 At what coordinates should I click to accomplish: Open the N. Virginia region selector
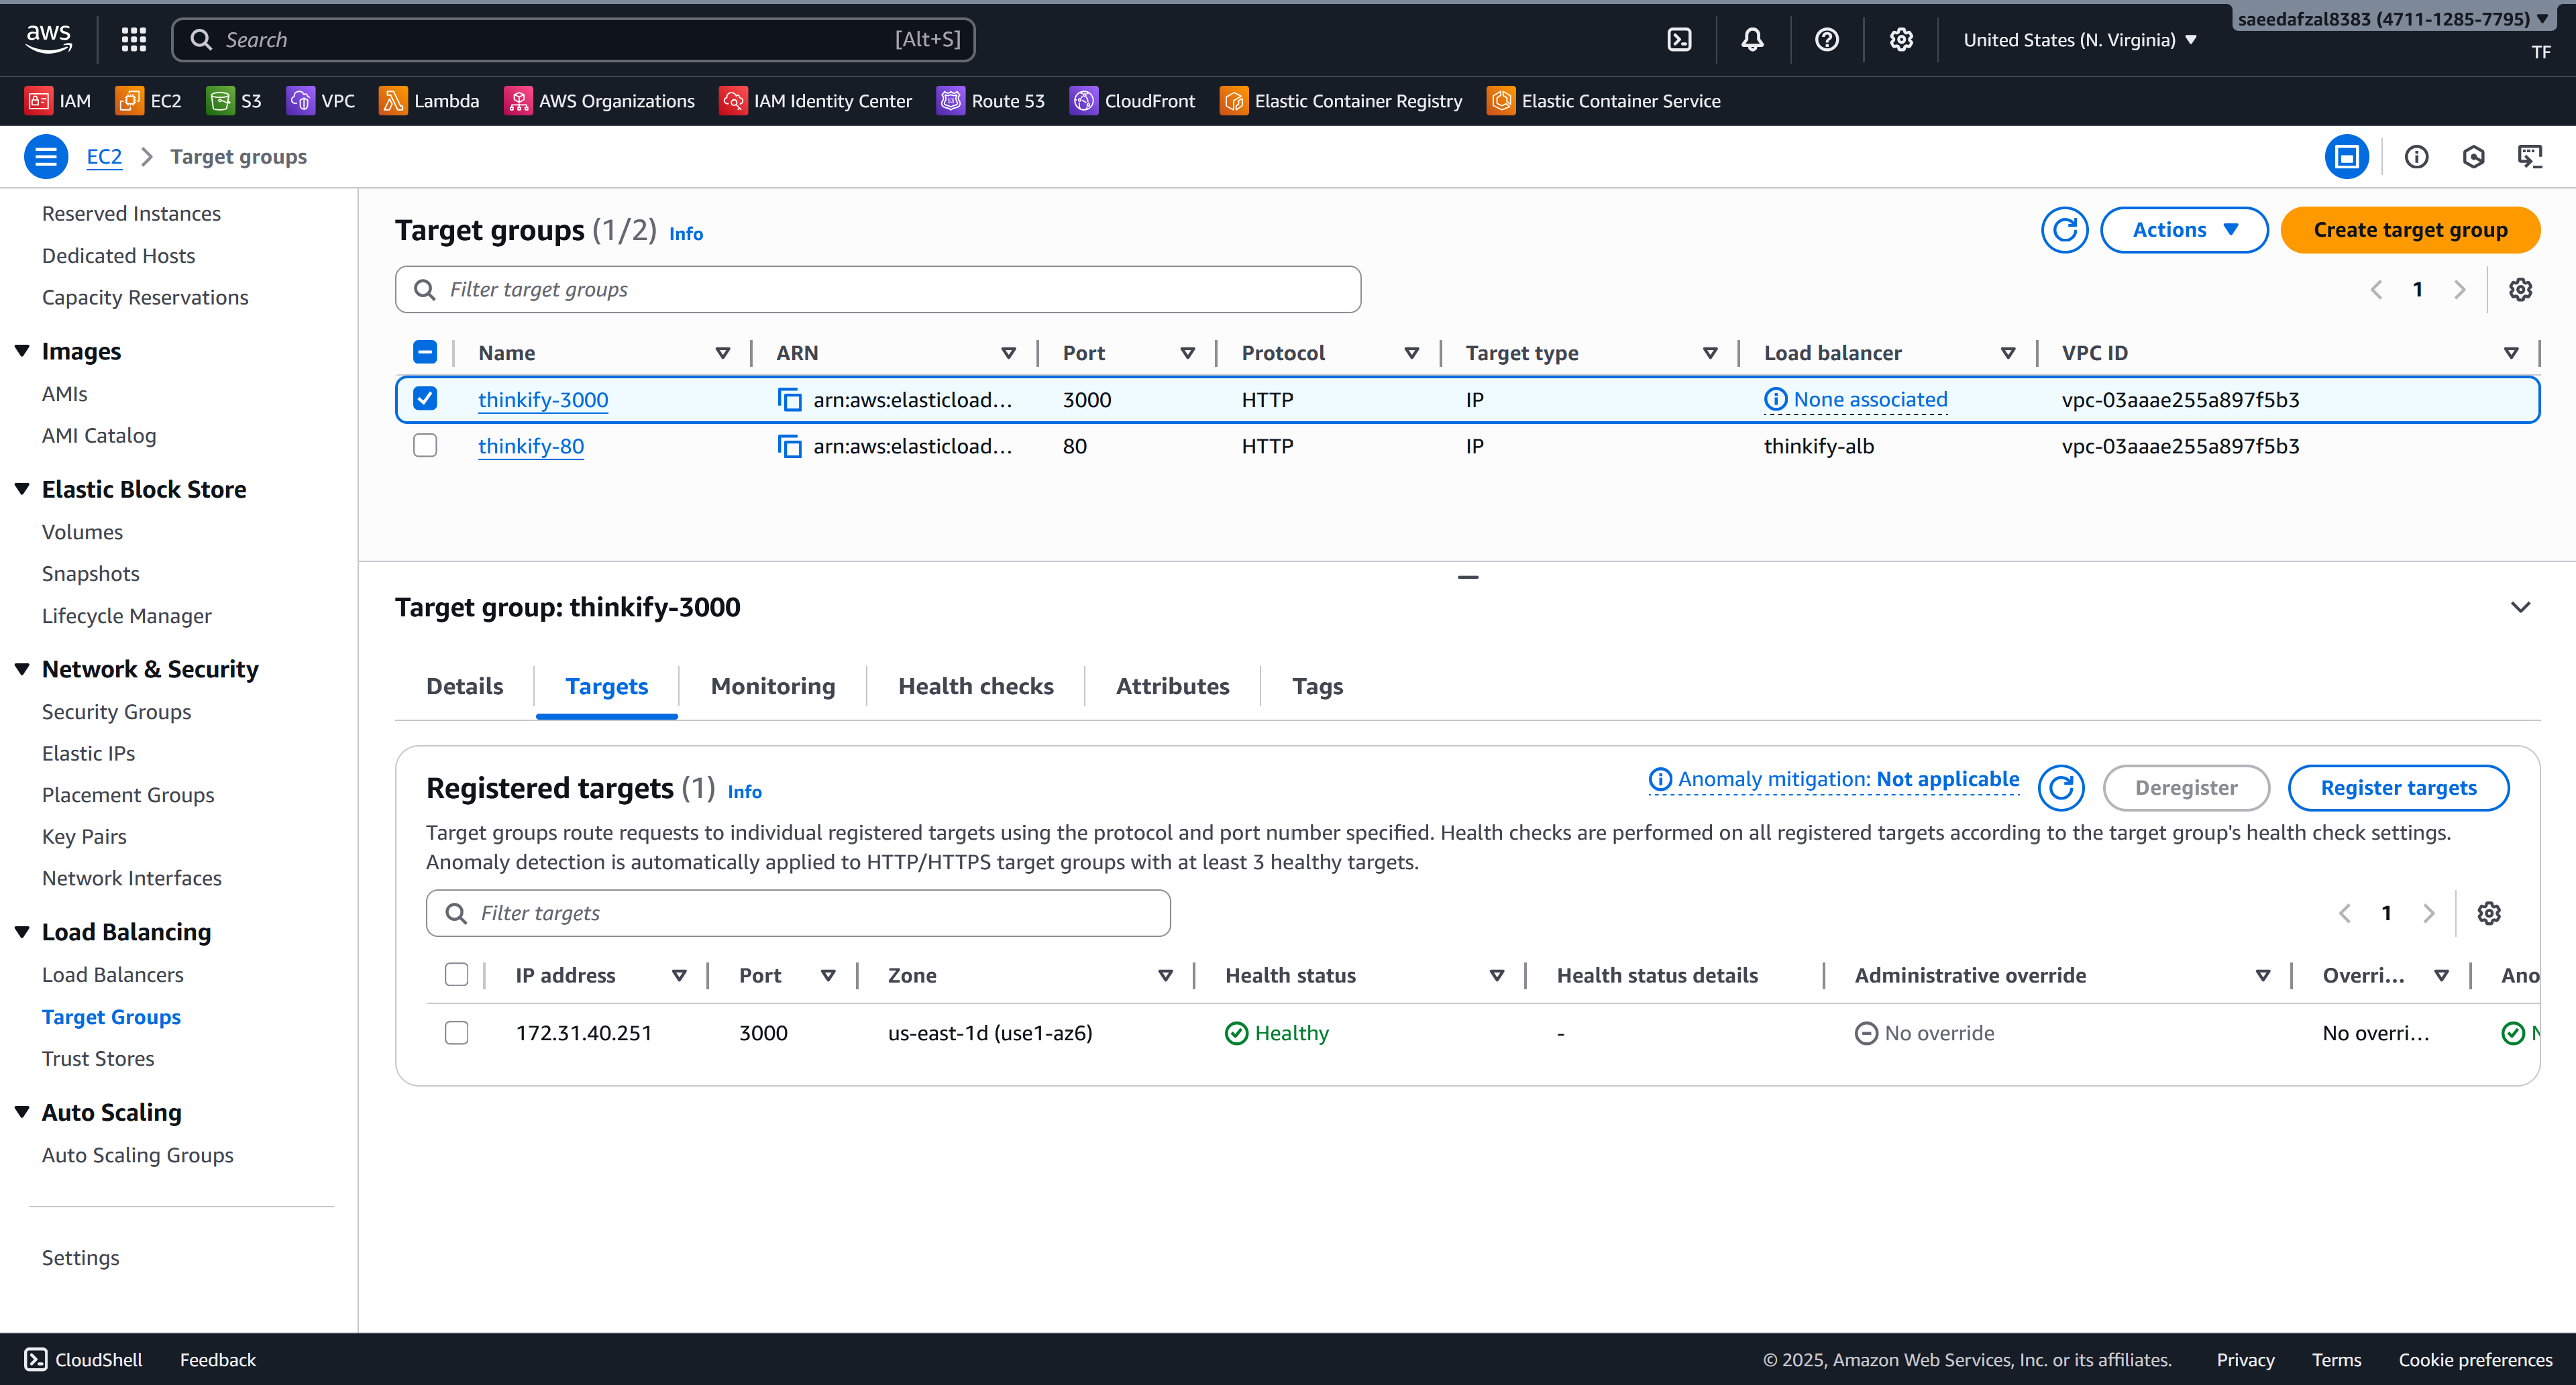pos(2079,40)
